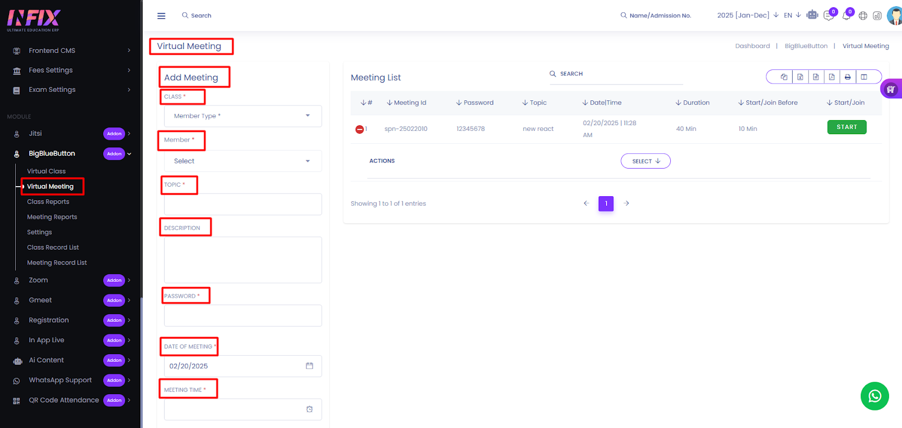Open column visibility icon
Image resolution: width=902 pixels, height=428 pixels.
[864, 77]
